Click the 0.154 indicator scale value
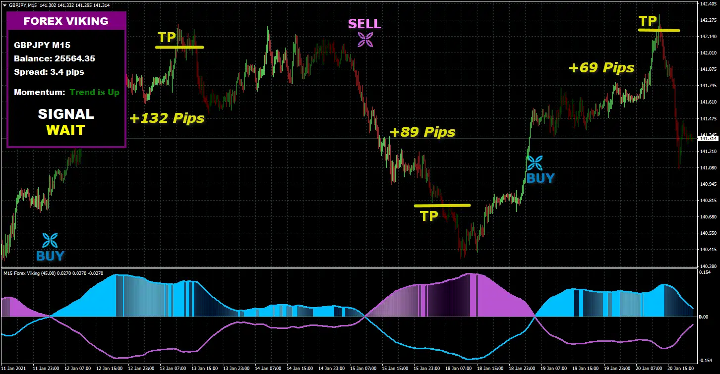Viewport: 720px width, 374px height. click(706, 272)
